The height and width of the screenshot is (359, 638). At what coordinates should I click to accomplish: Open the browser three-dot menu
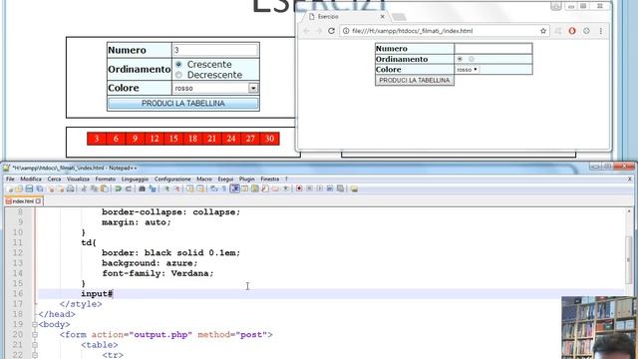tap(600, 31)
